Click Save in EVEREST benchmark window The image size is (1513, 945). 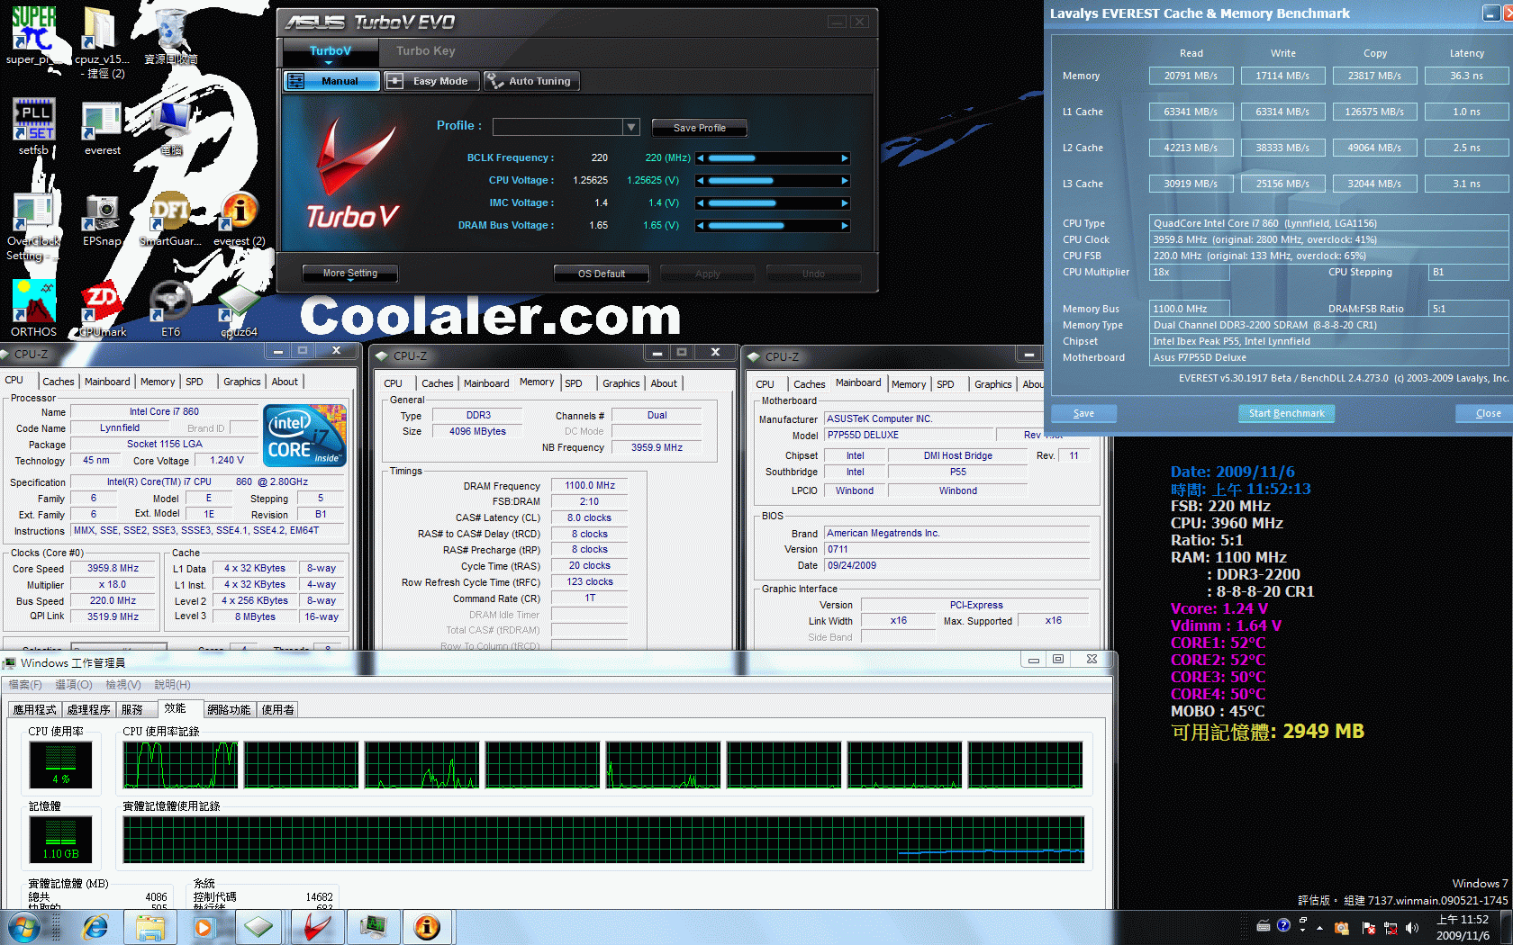(1083, 413)
